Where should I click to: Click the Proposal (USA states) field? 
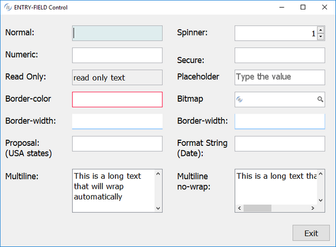pos(117,144)
